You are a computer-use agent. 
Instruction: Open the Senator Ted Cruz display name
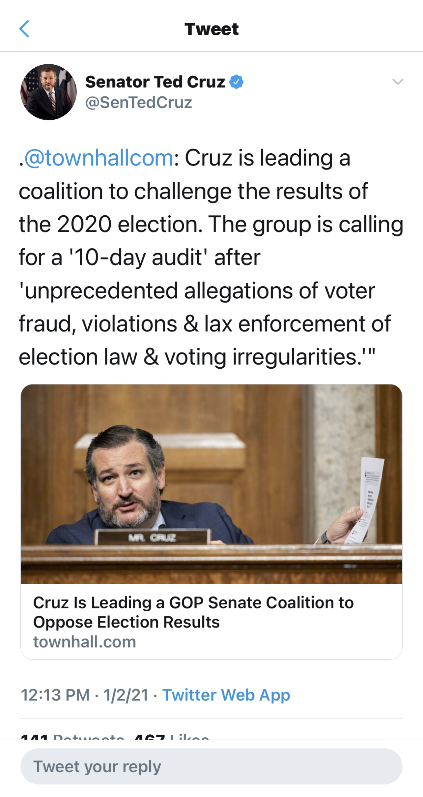pos(155,82)
